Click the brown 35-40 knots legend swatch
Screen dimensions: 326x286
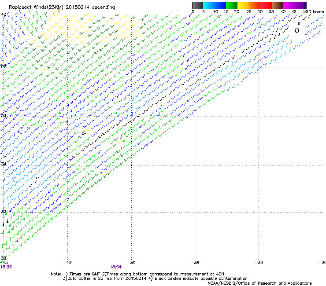[x=278, y=5]
